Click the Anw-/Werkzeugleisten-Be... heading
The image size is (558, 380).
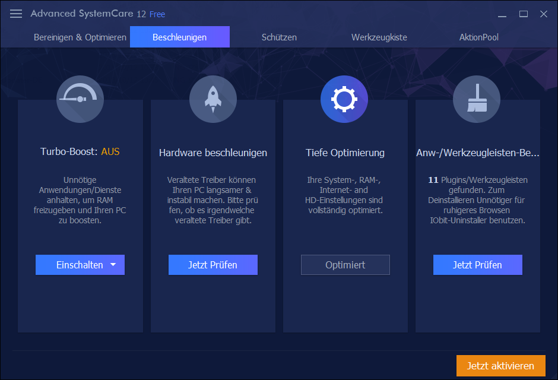pos(478,153)
